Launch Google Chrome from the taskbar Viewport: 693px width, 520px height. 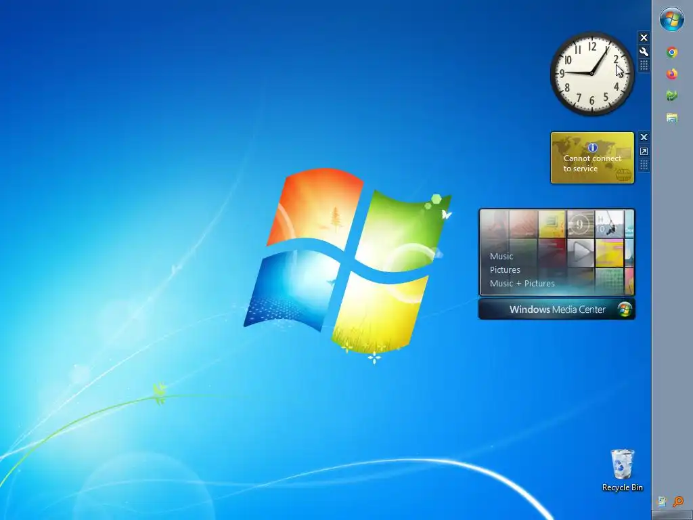click(672, 52)
